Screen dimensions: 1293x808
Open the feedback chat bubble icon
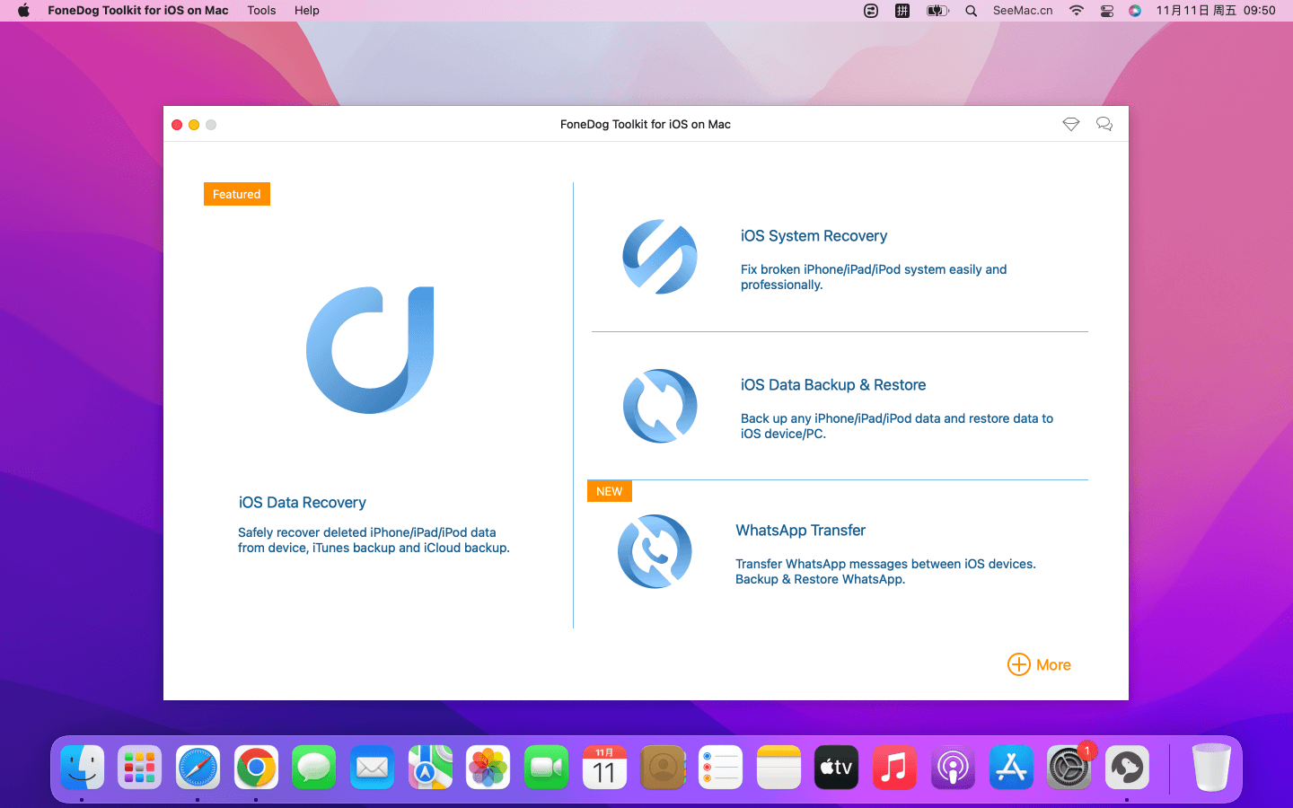coord(1104,125)
